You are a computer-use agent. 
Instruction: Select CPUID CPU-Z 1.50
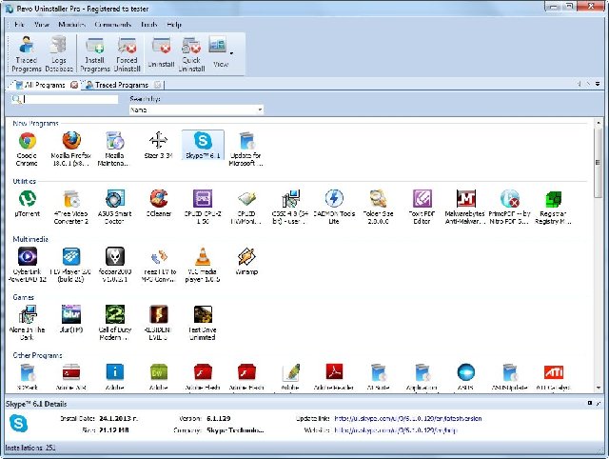point(203,207)
